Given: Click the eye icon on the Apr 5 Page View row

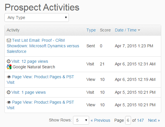Looking at the screenshot, I should [x=9, y=102].
